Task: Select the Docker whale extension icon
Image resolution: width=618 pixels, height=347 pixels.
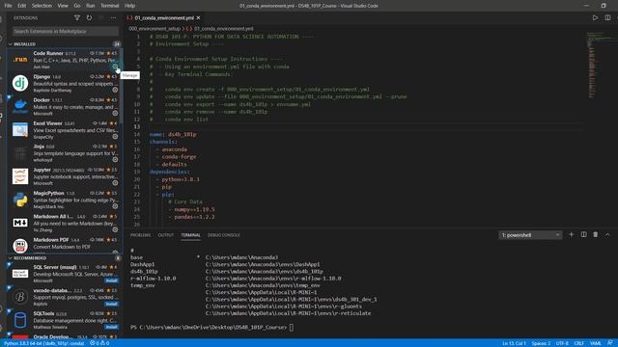Action: (x=20, y=106)
